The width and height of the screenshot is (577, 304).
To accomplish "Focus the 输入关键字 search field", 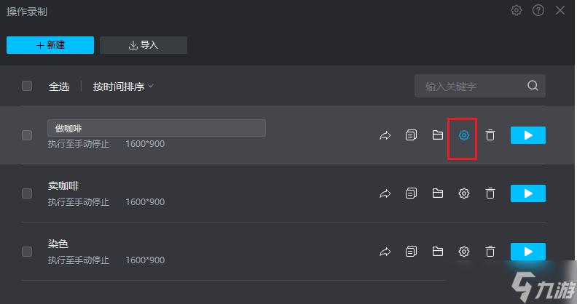I will pos(480,86).
